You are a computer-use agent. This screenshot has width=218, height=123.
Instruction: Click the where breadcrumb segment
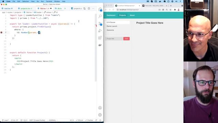(x=48, y=12)
